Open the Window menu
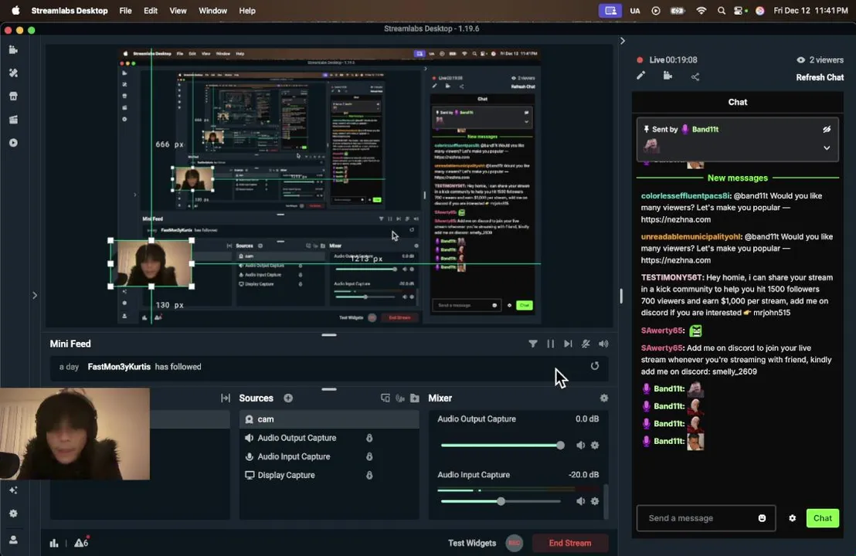 [x=213, y=10]
